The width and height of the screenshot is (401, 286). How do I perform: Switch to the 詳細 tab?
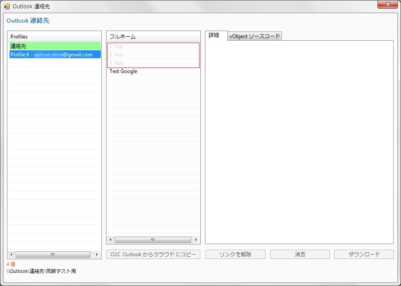[x=216, y=35]
